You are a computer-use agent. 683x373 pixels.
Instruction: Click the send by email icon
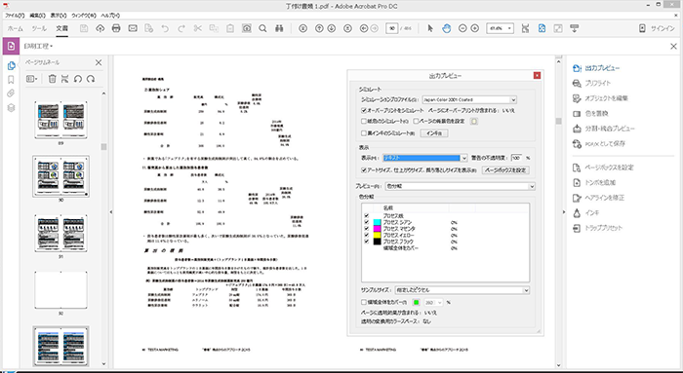(133, 28)
